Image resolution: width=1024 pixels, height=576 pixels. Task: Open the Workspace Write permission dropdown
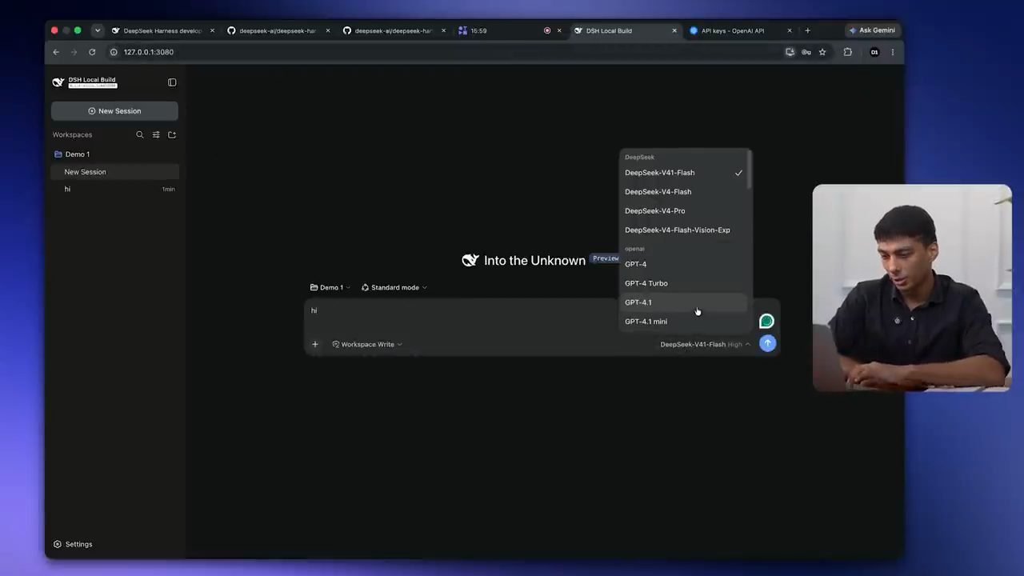367,344
